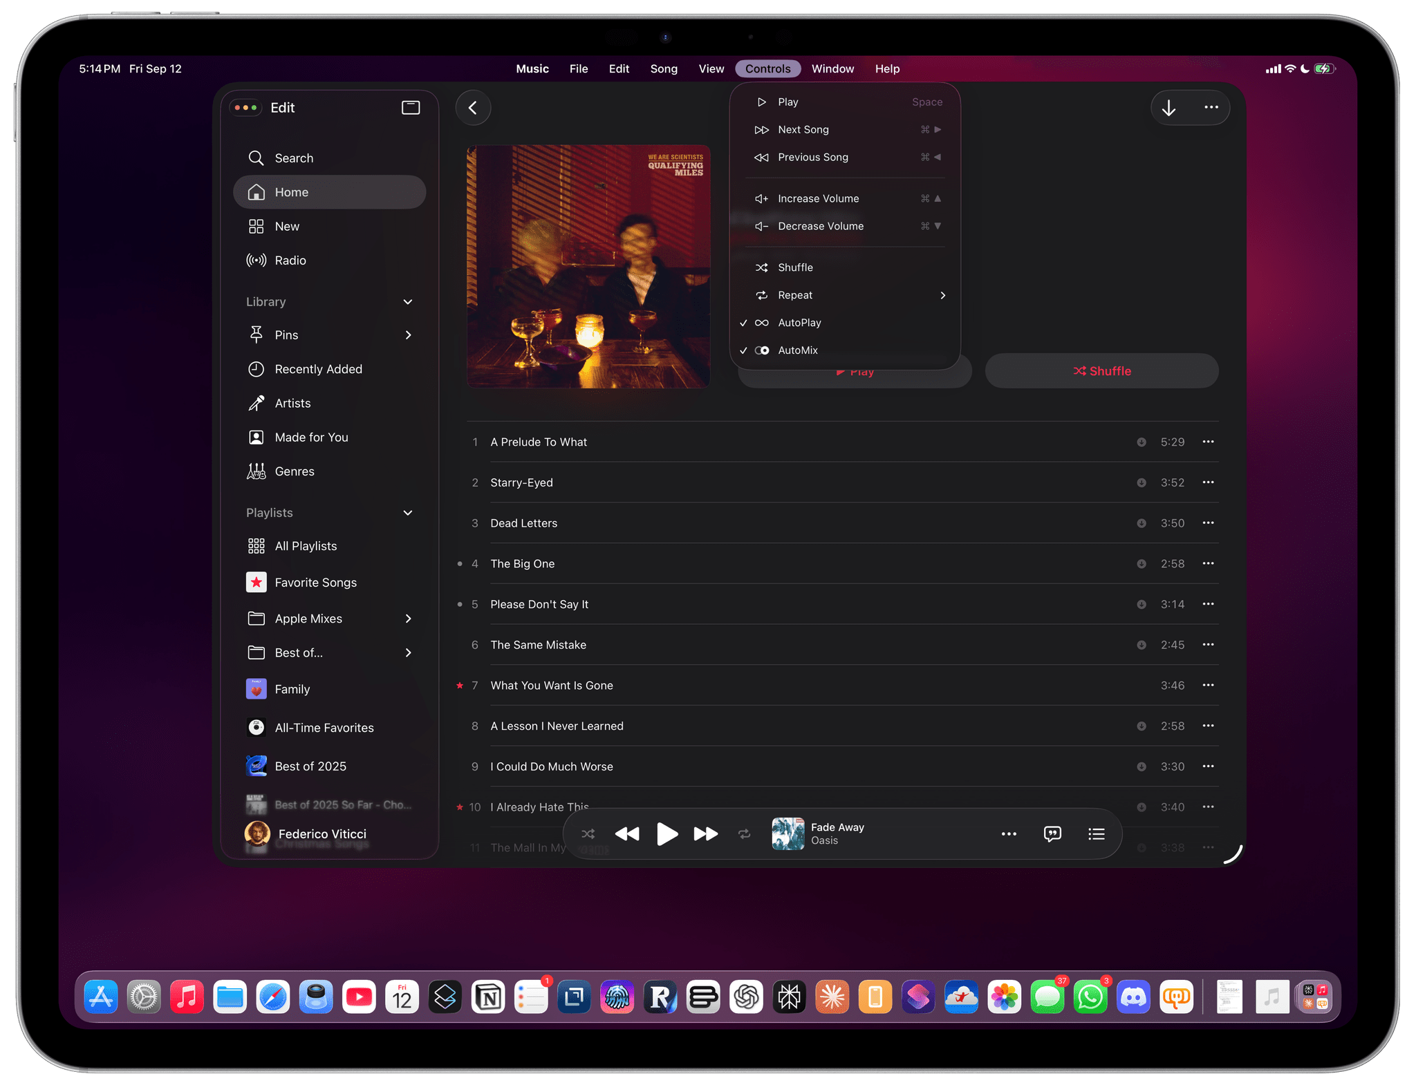Viewport: 1416px width, 1085px height.
Task: Open the Up Next queue
Action: pos(1097,833)
